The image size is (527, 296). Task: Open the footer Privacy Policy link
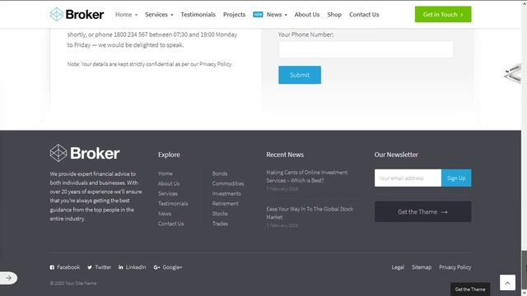[x=455, y=267]
